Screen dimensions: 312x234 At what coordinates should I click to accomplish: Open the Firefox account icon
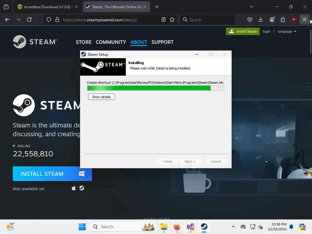[272, 19]
